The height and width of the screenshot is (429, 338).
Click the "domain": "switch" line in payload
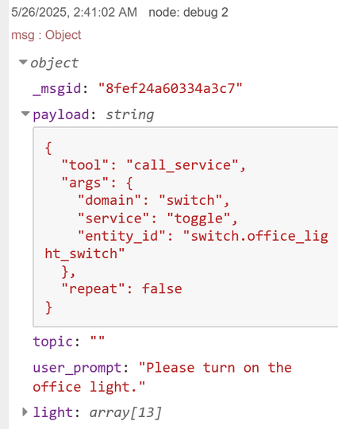click(x=154, y=200)
